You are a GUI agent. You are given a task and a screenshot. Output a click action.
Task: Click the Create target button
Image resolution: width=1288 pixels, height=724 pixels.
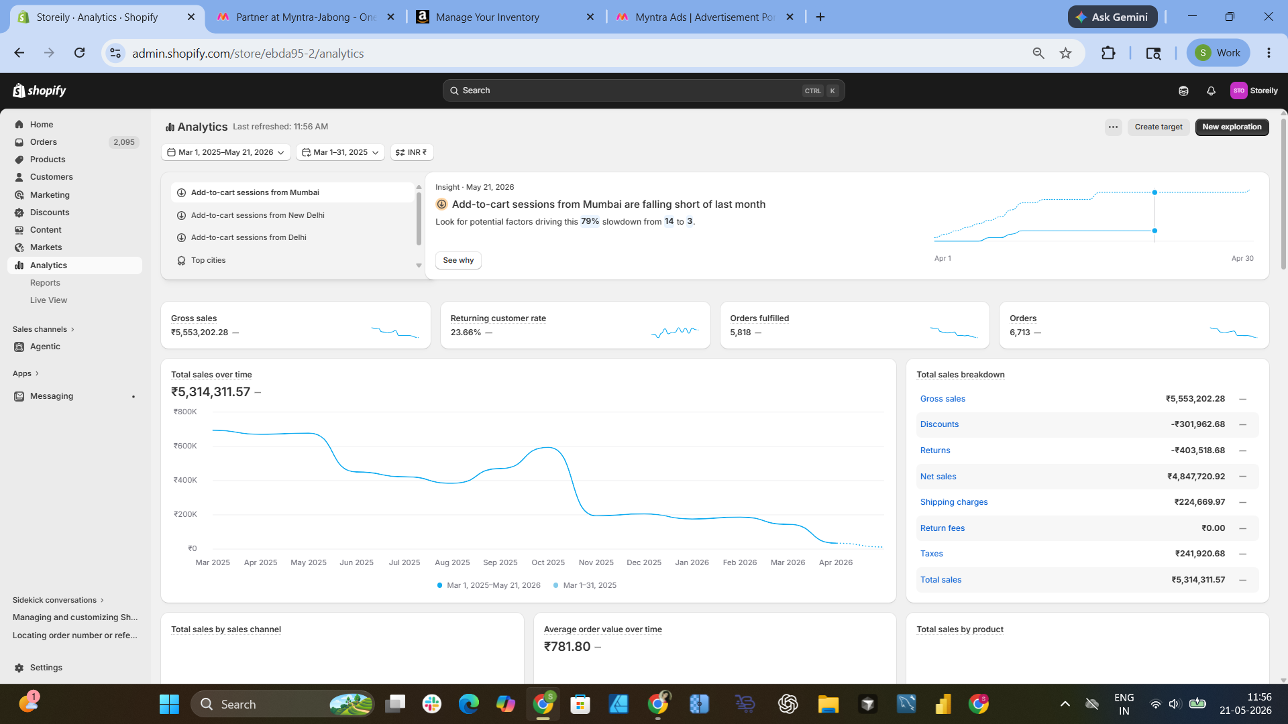click(1159, 127)
